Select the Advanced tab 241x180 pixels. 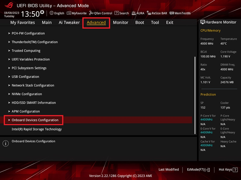coord(96,23)
